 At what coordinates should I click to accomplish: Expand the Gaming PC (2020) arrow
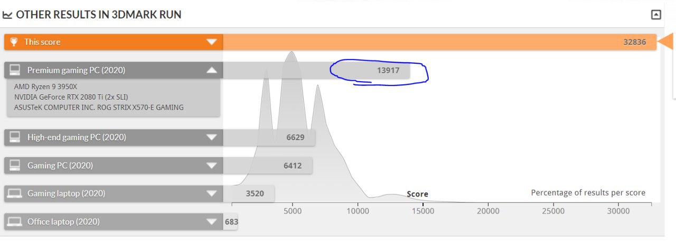coord(212,166)
